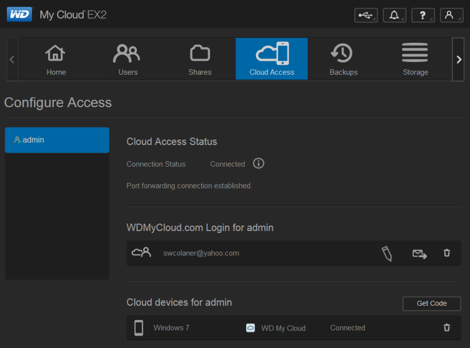The width and height of the screenshot is (470, 348).
Task: Click the Connected status of the Windows 7 device
Action: (347, 328)
